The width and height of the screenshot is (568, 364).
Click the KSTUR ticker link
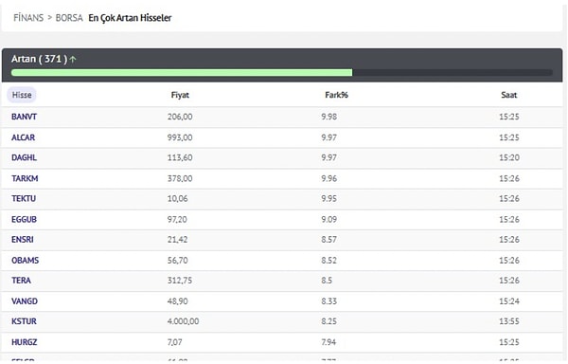click(24, 321)
